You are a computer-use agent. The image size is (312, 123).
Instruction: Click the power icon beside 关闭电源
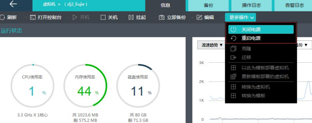tap(233, 29)
